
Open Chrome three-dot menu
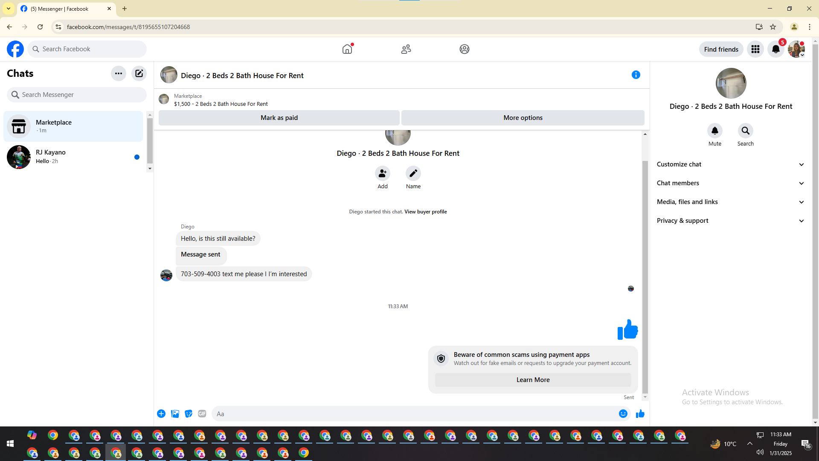pos(810,27)
